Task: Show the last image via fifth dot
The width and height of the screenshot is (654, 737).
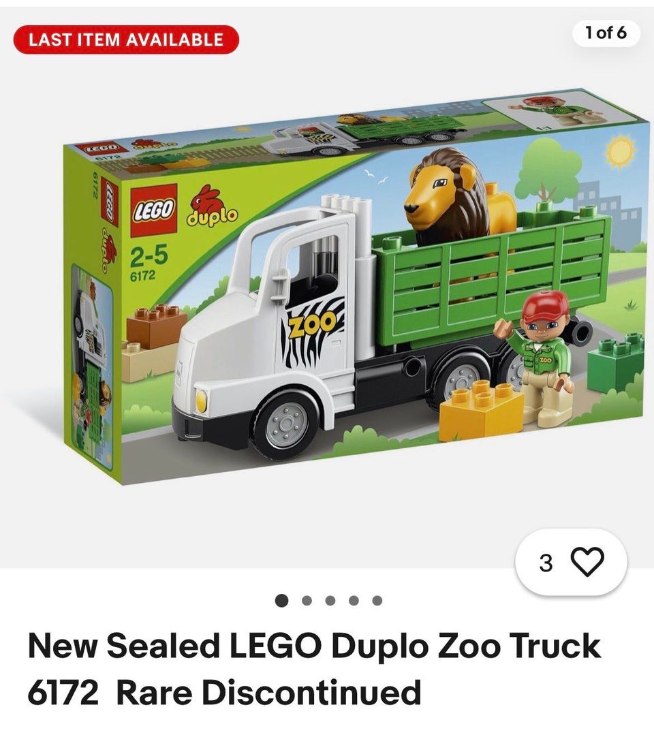Action: [377, 600]
